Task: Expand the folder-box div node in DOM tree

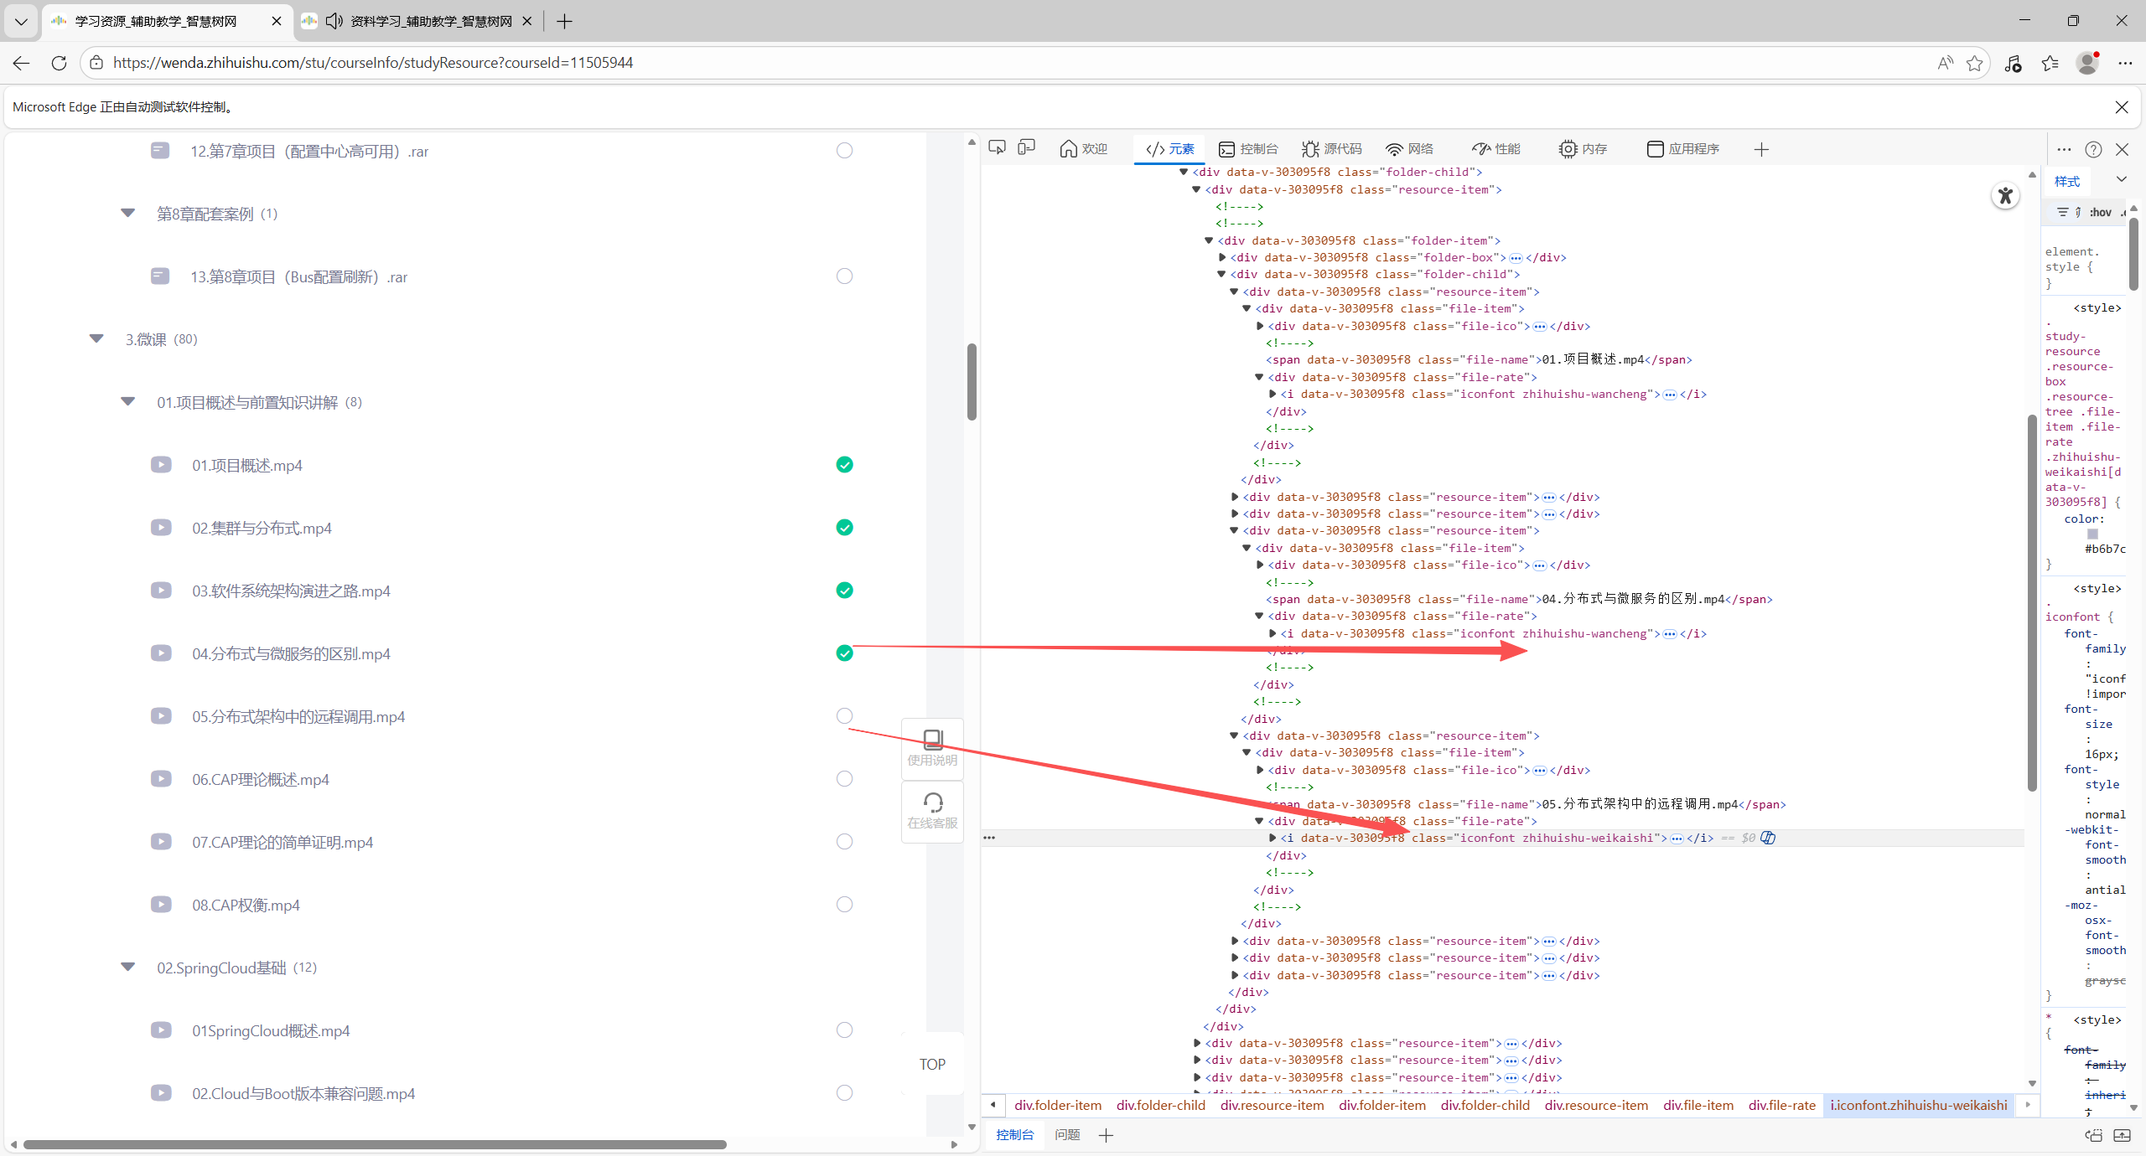Action: [1222, 257]
